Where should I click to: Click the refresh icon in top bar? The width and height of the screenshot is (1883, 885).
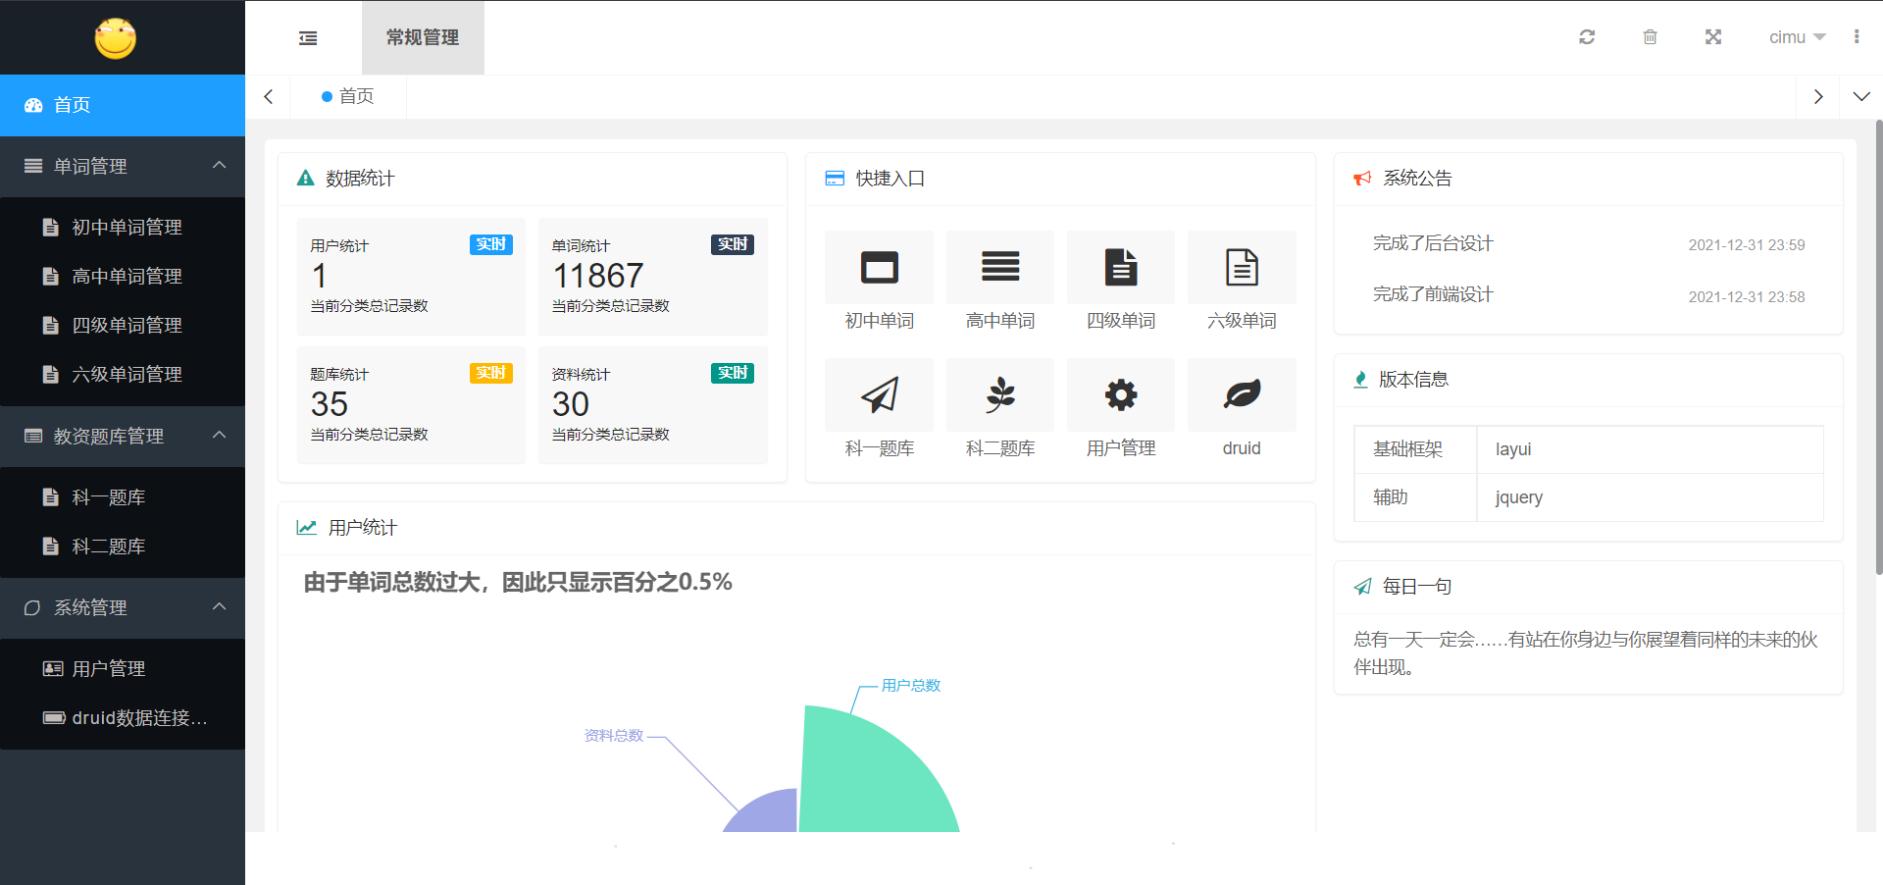tap(1587, 37)
